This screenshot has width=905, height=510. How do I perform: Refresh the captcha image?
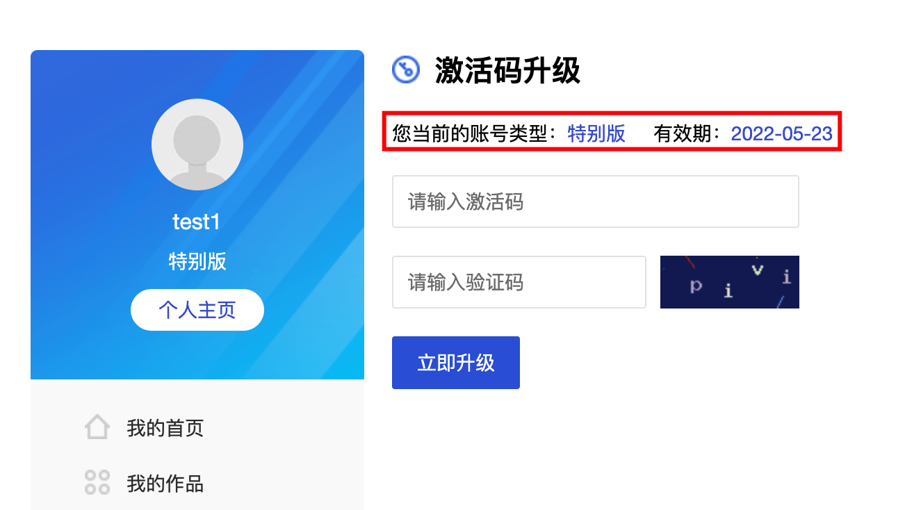click(x=730, y=282)
